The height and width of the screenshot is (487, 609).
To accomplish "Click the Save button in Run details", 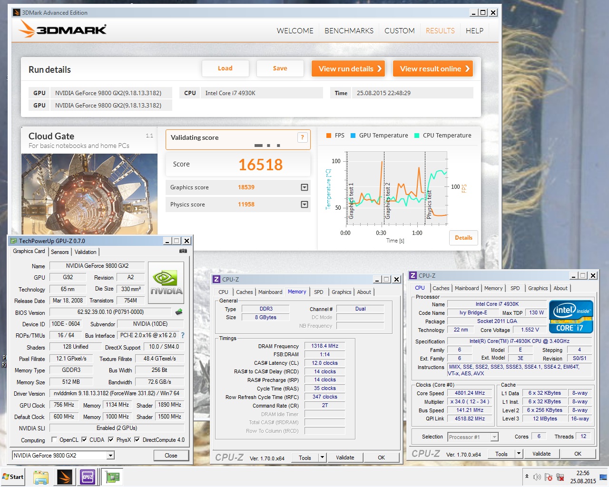I will click(280, 68).
